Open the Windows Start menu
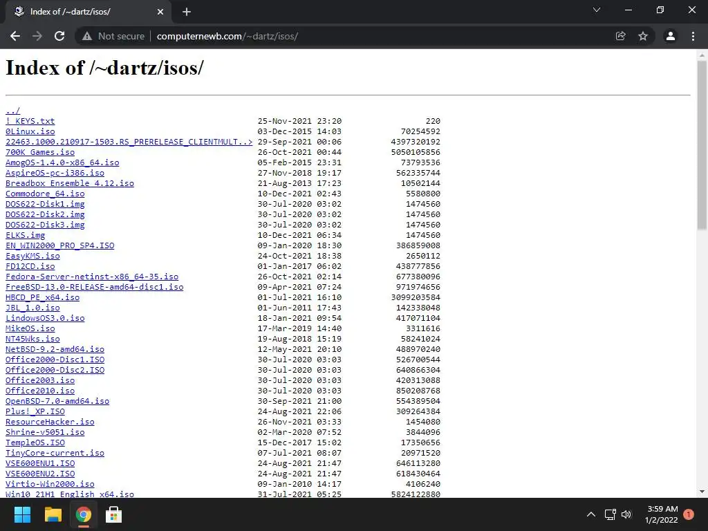Viewport: 708px width, 531px height. (22, 514)
